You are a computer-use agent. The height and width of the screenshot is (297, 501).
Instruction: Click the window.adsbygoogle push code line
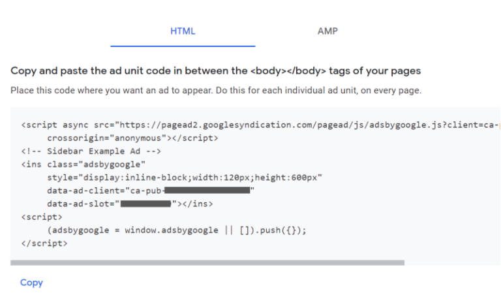pyautogui.click(x=176, y=230)
